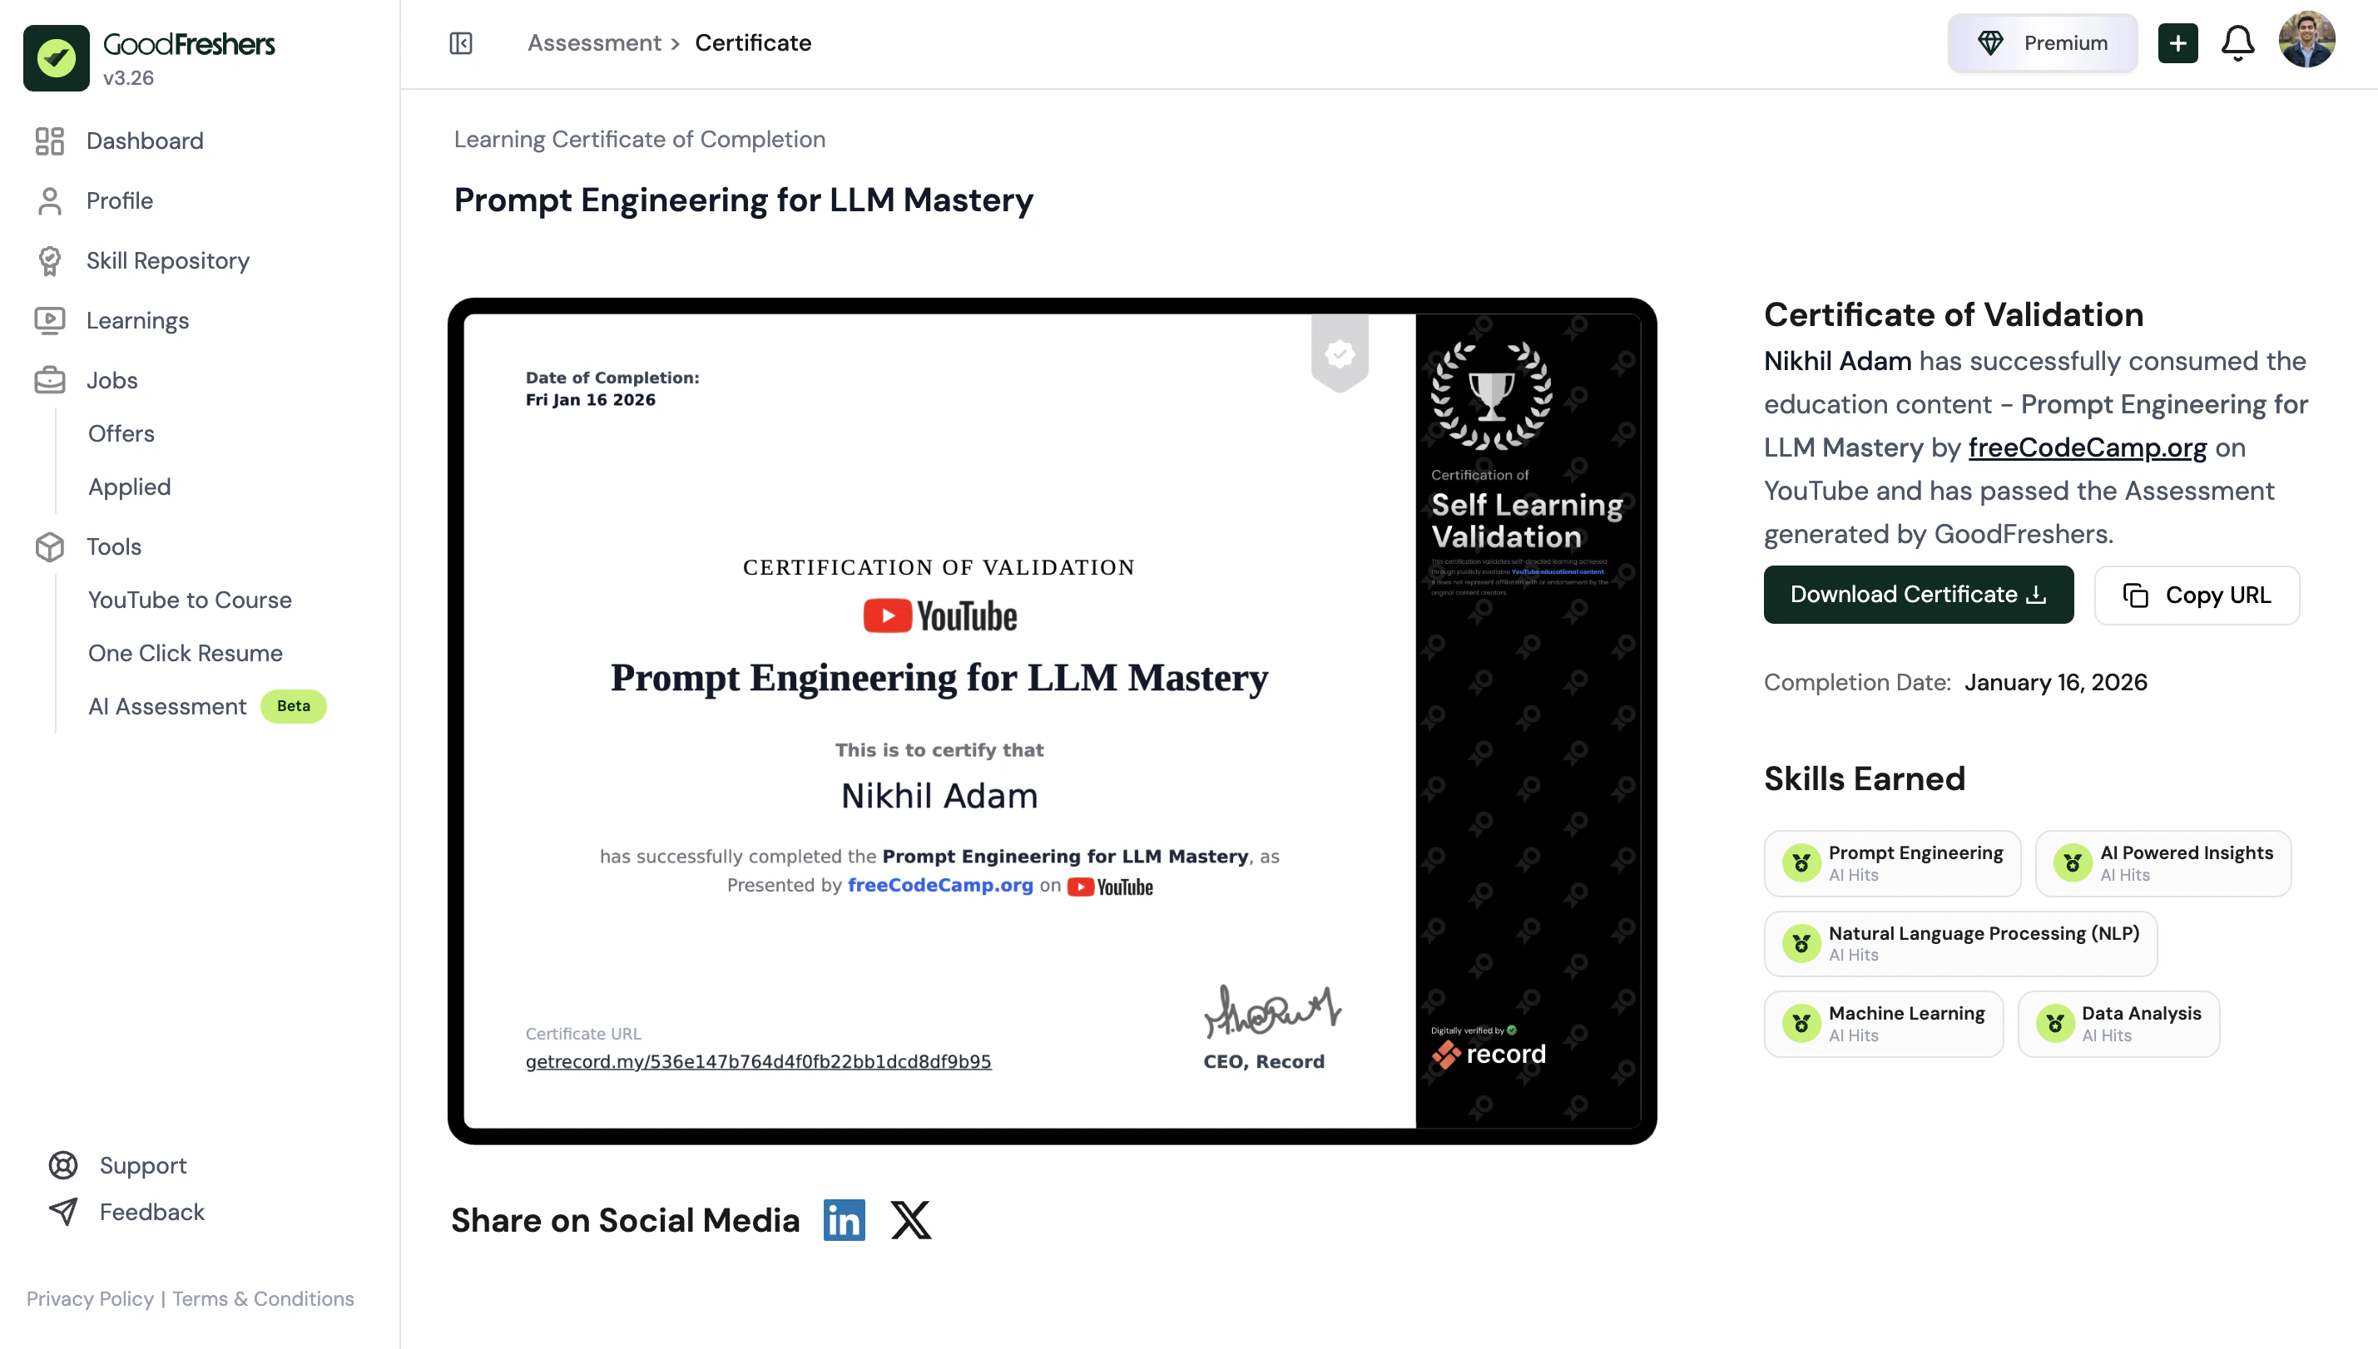
Task: Open the getrecord.my certificate URL link
Action: (758, 1062)
